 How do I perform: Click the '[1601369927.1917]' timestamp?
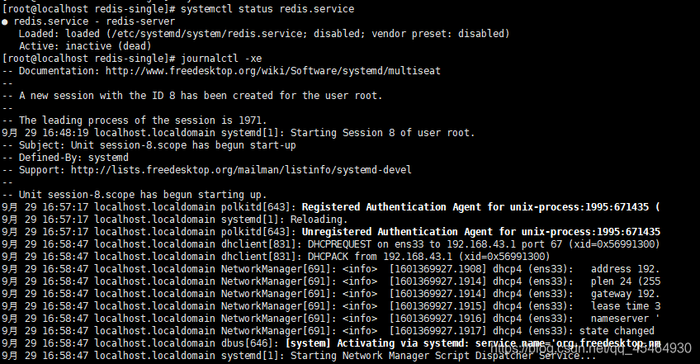click(437, 331)
